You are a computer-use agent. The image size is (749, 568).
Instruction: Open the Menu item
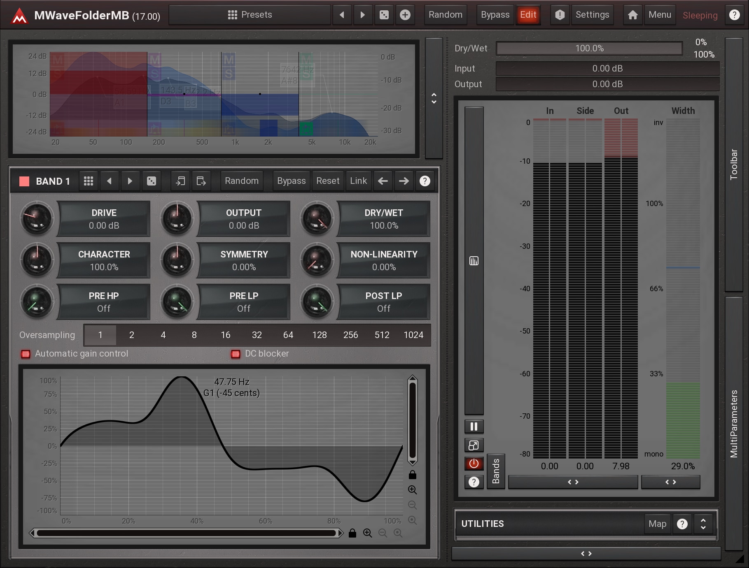pos(660,15)
